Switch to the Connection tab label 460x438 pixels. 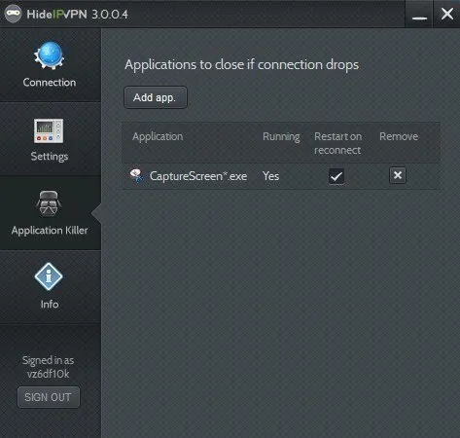[50, 83]
